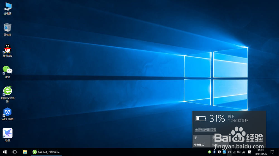Viewport: 279px width, 156px height.
Task: Click the 360 browser tray icon
Action: (x=210, y=152)
